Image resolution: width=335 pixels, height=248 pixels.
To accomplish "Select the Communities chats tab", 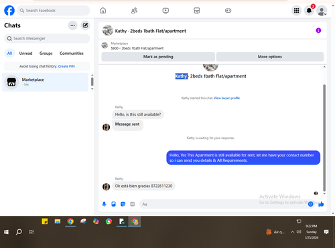I will pos(72,53).
